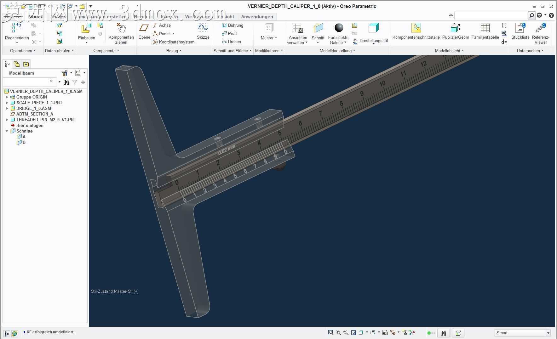Insert a Koordinatensystem

[x=174, y=42]
